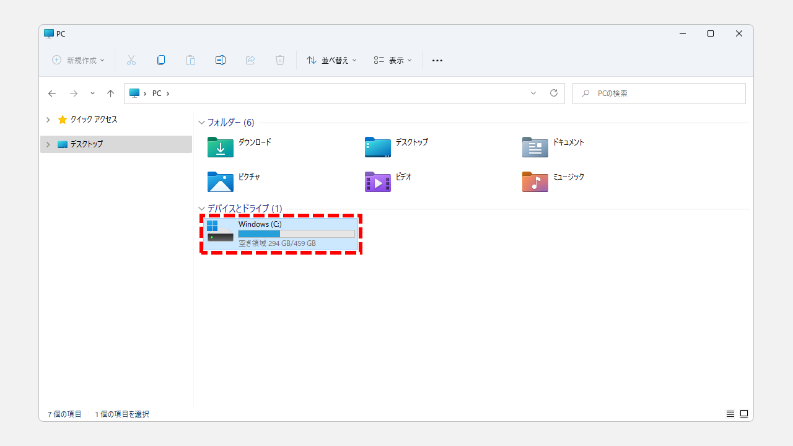Click the Windows (C:) disk usage bar
This screenshot has height=446, width=793.
[296, 234]
